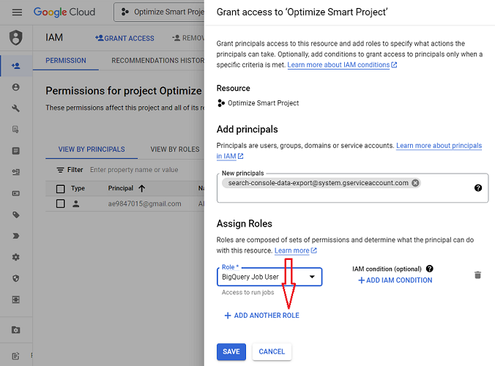Viewport: 495px width, 366px height.
Task: Open the privacy shield sidebar icon
Action: click(16, 278)
